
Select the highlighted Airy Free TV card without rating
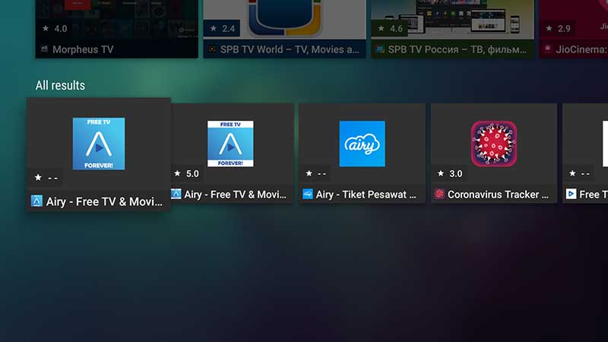[99, 155]
